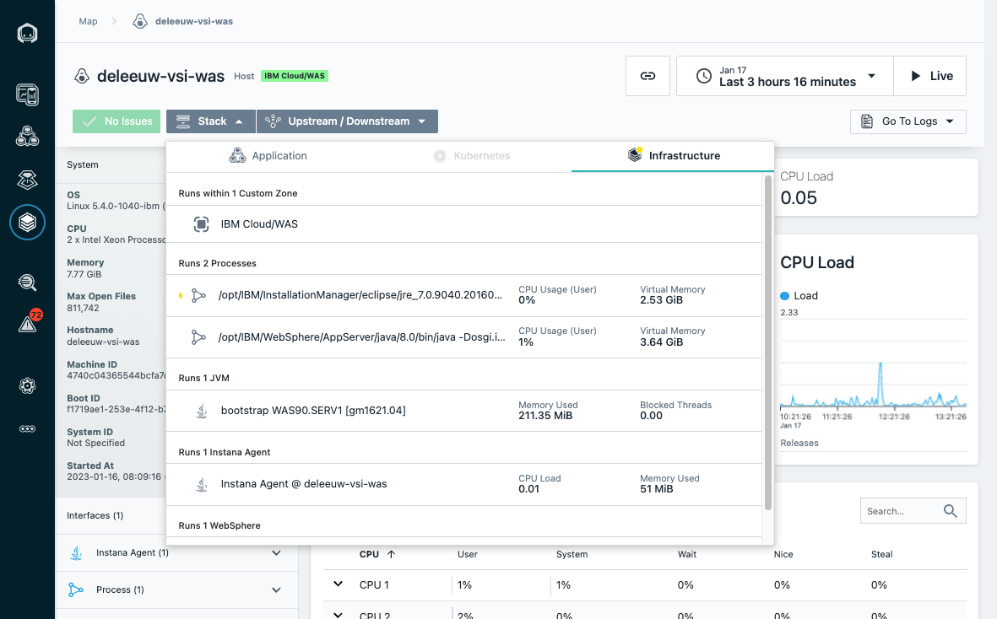Collapse the Stack dropdown
This screenshot has height=619, width=997.
[211, 121]
